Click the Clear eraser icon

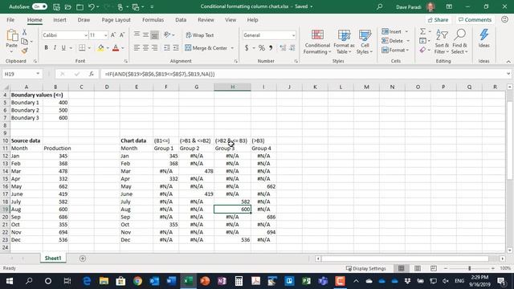423,50
